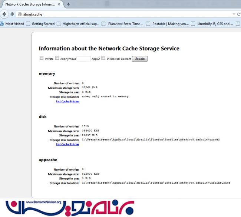Screen dimensions: 241x217
Task: Click the Getting Started bookmark page icon
Action: tap(28, 24)
